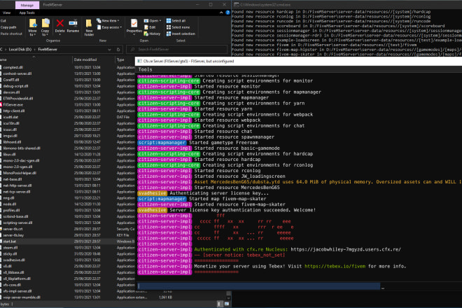
Task: Select the steam.dll file
Action: click(x=10, y=248)
